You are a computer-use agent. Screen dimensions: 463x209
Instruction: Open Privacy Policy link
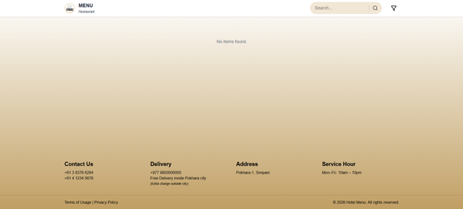(106, 203)
